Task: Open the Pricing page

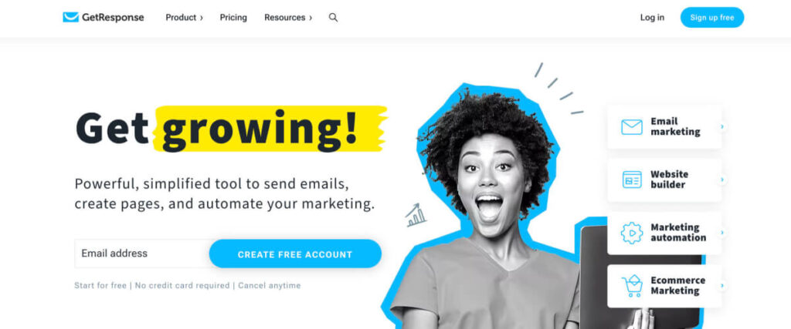Action: point(233,18)
